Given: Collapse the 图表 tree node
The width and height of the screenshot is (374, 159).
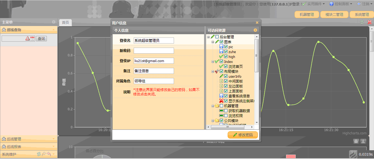Looking at the screenshot, I should click(213, 42).
